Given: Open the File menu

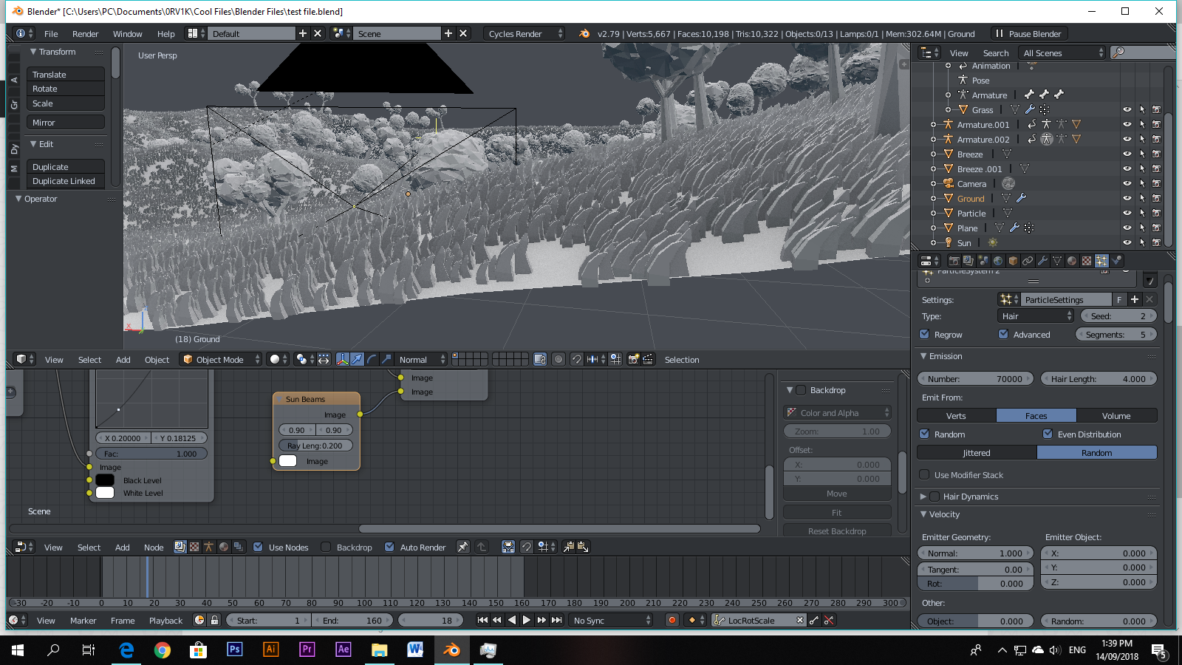Looking at the screenshot, I should click(x=51, y=33).
